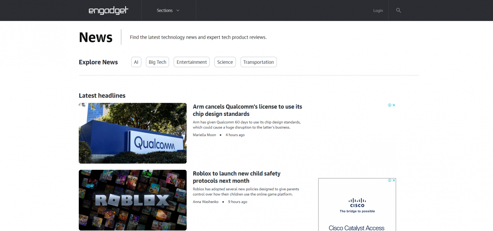Click the Engadget logo
Image resolution: width=493 pixels, height=231 pixels.
[108, 11]
